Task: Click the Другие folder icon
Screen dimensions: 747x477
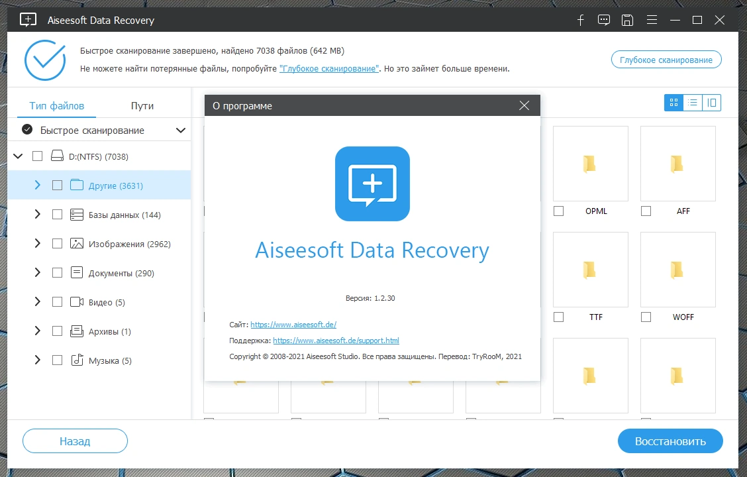Action: tap(77, 185)
